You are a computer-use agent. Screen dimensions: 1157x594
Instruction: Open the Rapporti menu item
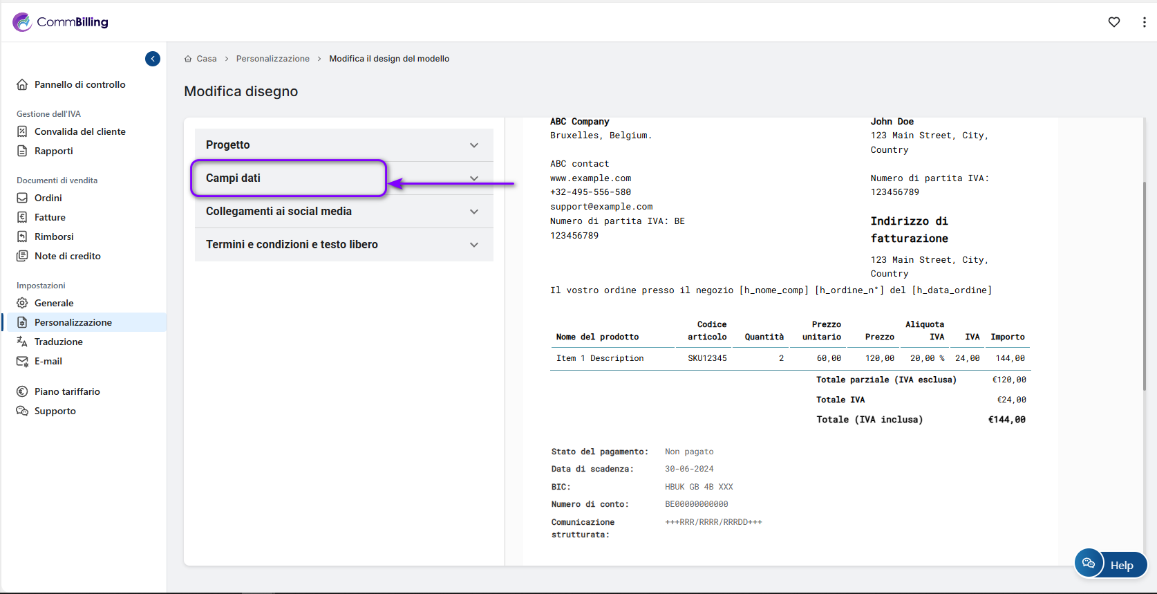54,151
